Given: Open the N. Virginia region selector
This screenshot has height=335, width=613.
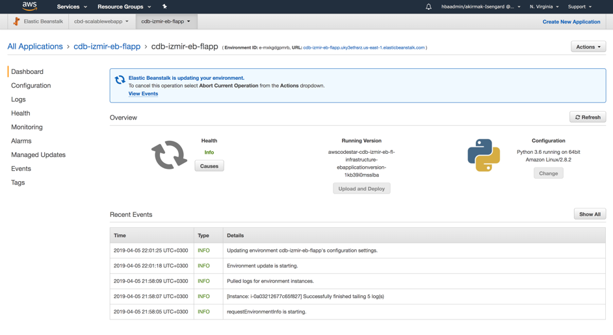Looking at the screenshot, I should (x=544, y=6).
